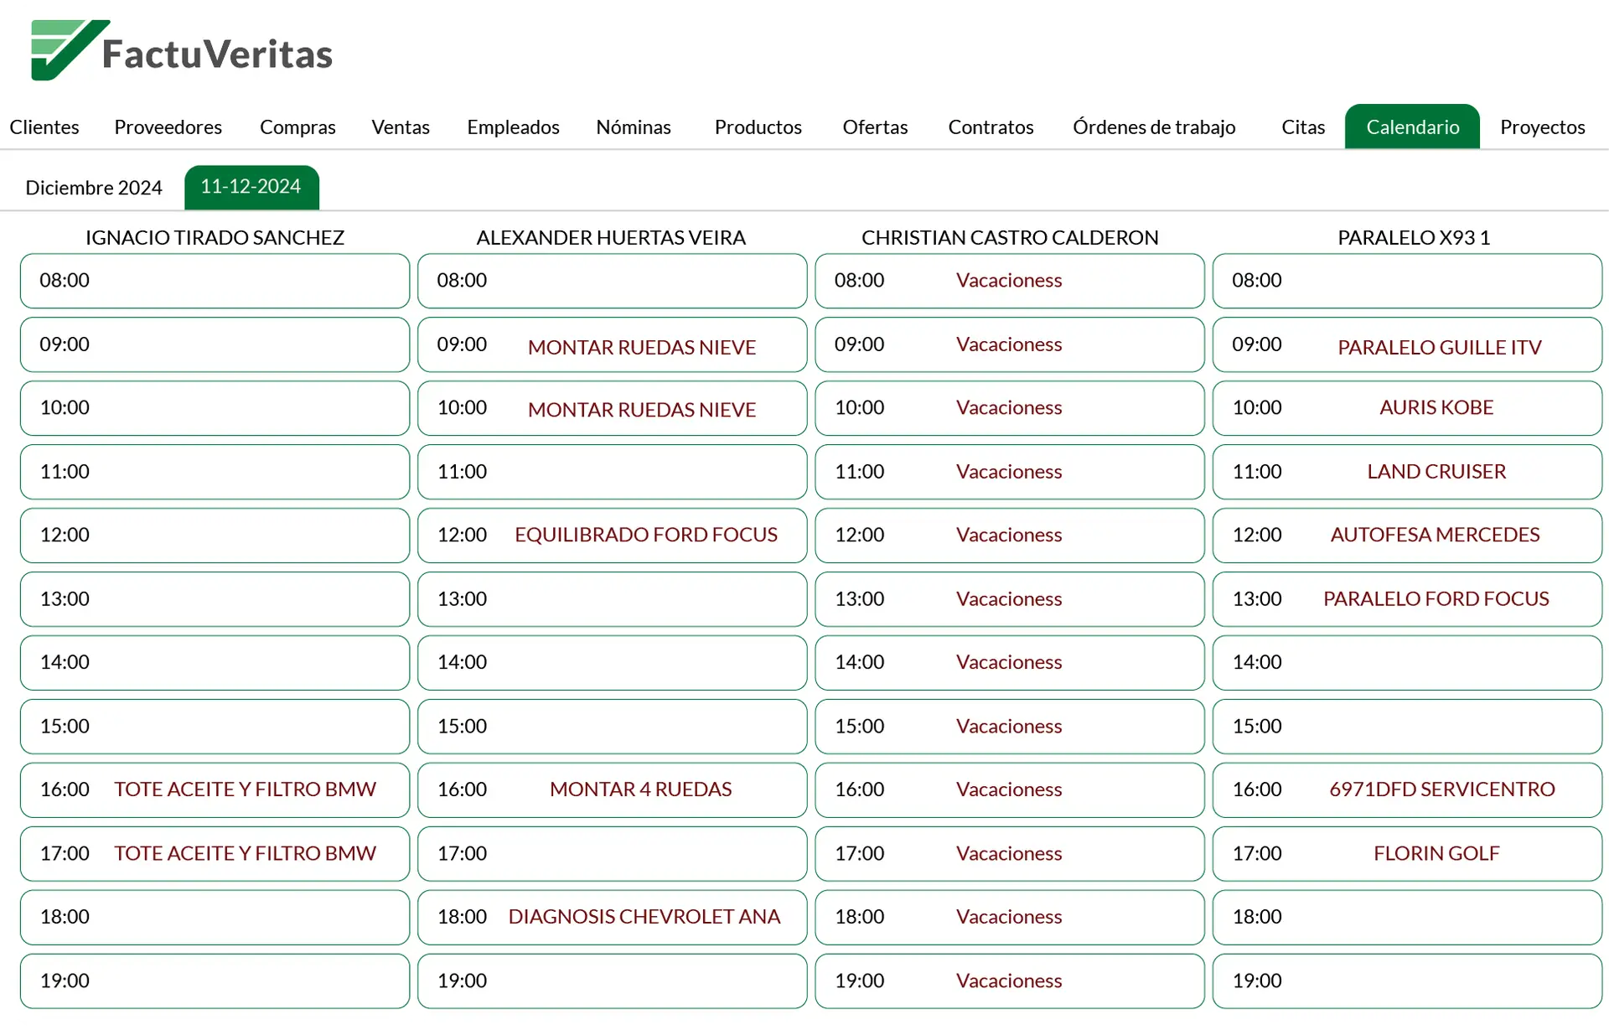Select Ignacio's empty 18:00 slot
This screenshot has height=1030, width=1609.
pyautogui.click(x=215, y=918)
